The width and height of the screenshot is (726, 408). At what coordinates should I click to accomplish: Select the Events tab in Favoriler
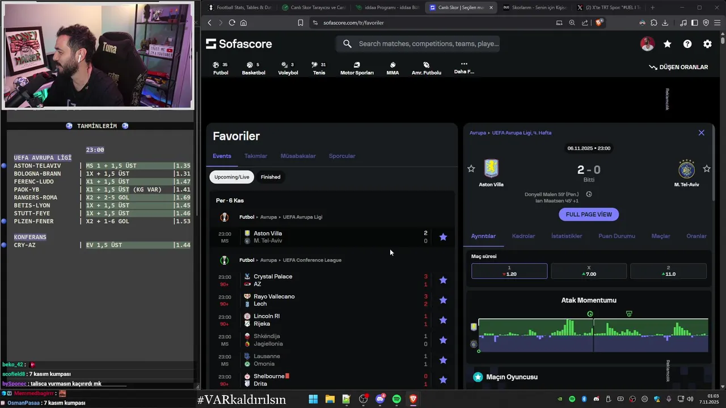click(x=222, y=156)
